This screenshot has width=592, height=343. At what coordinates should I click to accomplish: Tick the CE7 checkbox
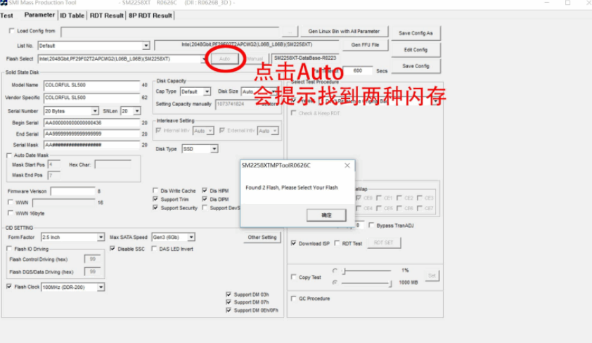click(420, 208)
